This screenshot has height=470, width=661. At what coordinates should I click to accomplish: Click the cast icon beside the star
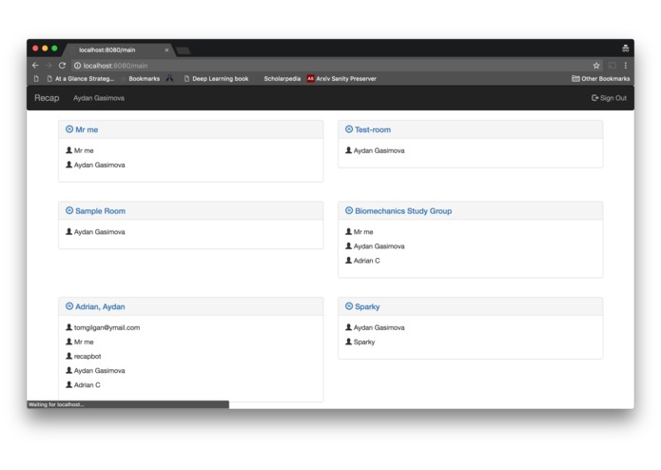pyautogui.click(x=612, y=66)
